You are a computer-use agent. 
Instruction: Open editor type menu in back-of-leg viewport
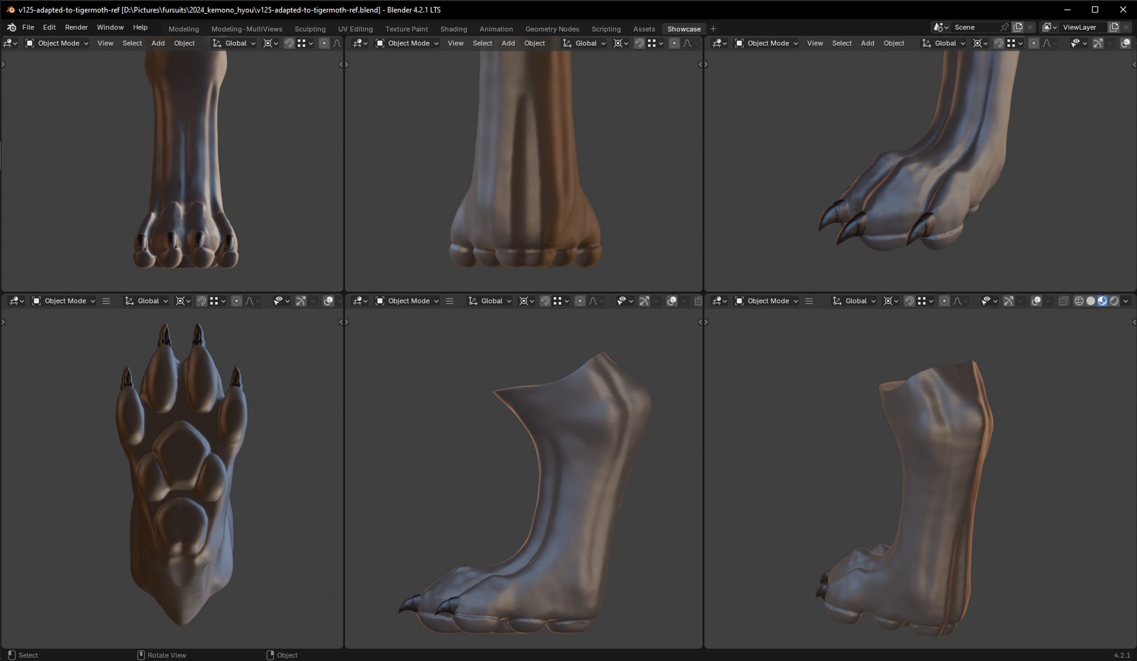(360, 43)
